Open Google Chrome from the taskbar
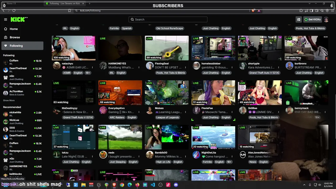Screen dimensions: 336x189 122,185
